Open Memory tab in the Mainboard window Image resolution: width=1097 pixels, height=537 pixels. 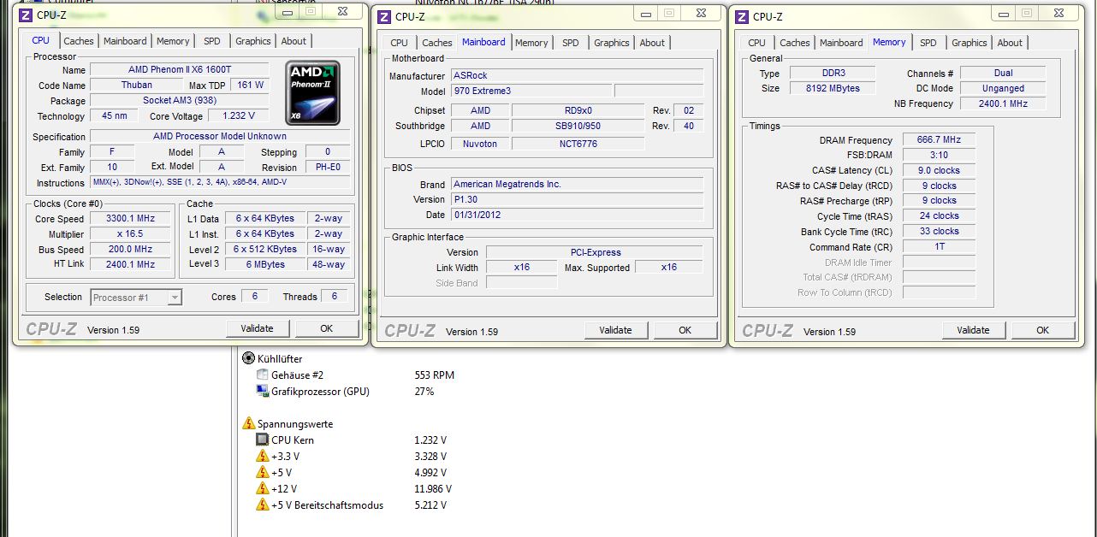[531, 43]
